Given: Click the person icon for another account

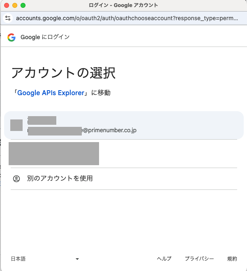Looking at the screenshot, I should click(x=16, y=179).
